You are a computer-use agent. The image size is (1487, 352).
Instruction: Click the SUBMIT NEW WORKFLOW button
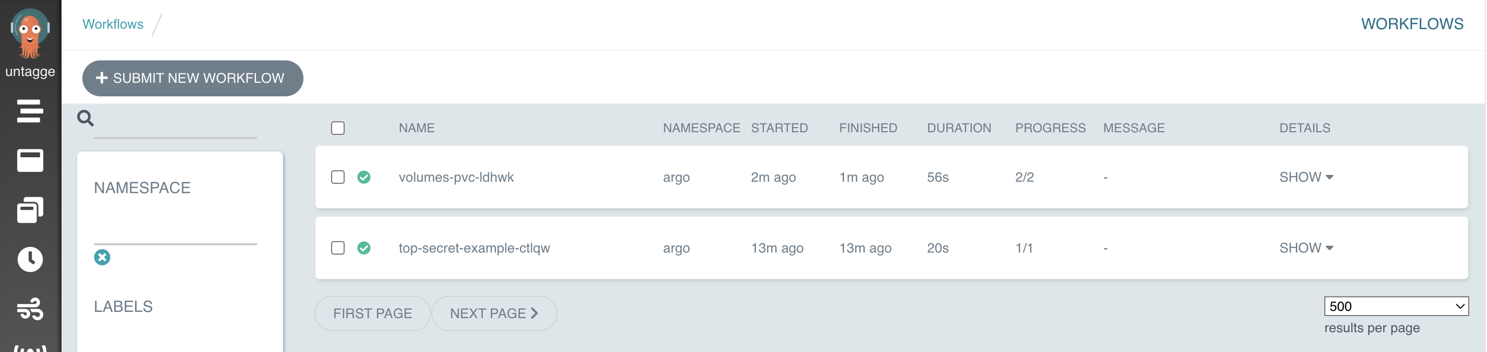[192, 78]
